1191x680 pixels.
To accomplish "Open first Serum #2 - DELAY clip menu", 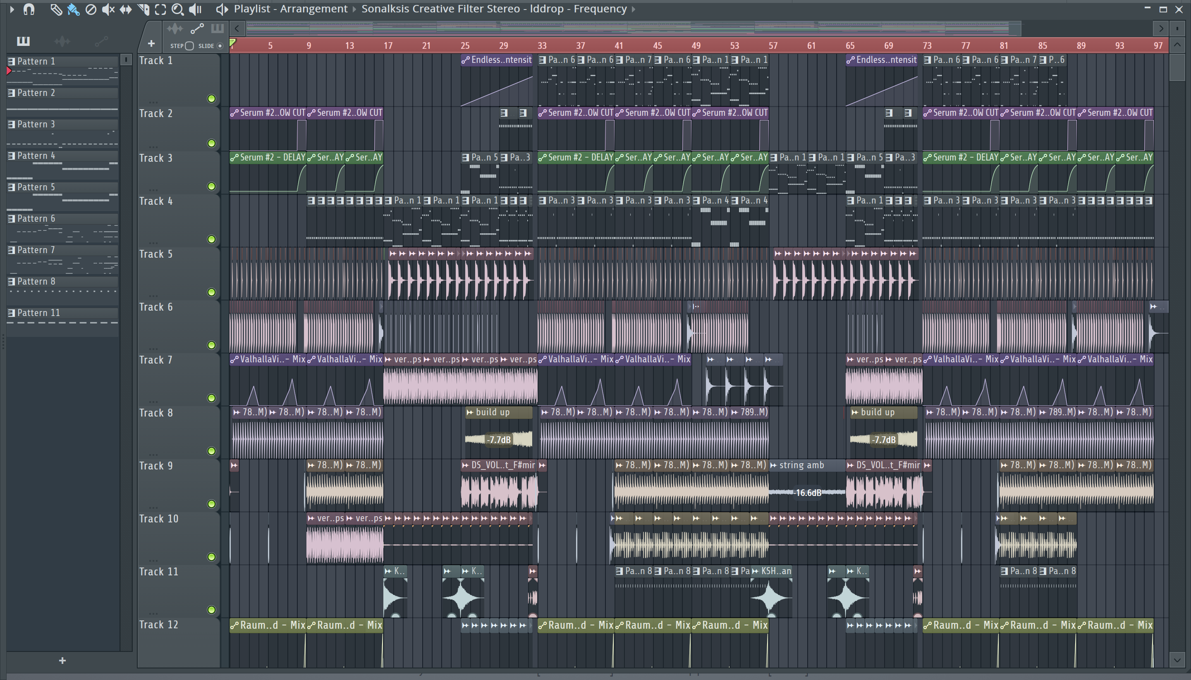I will click(x=234, y=158).
